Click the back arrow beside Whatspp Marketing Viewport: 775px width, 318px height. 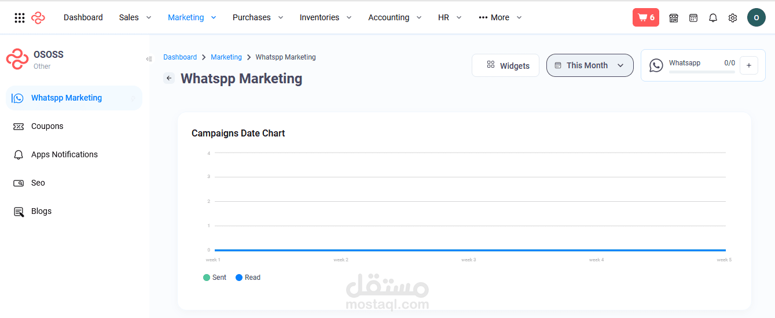[169, 78]
